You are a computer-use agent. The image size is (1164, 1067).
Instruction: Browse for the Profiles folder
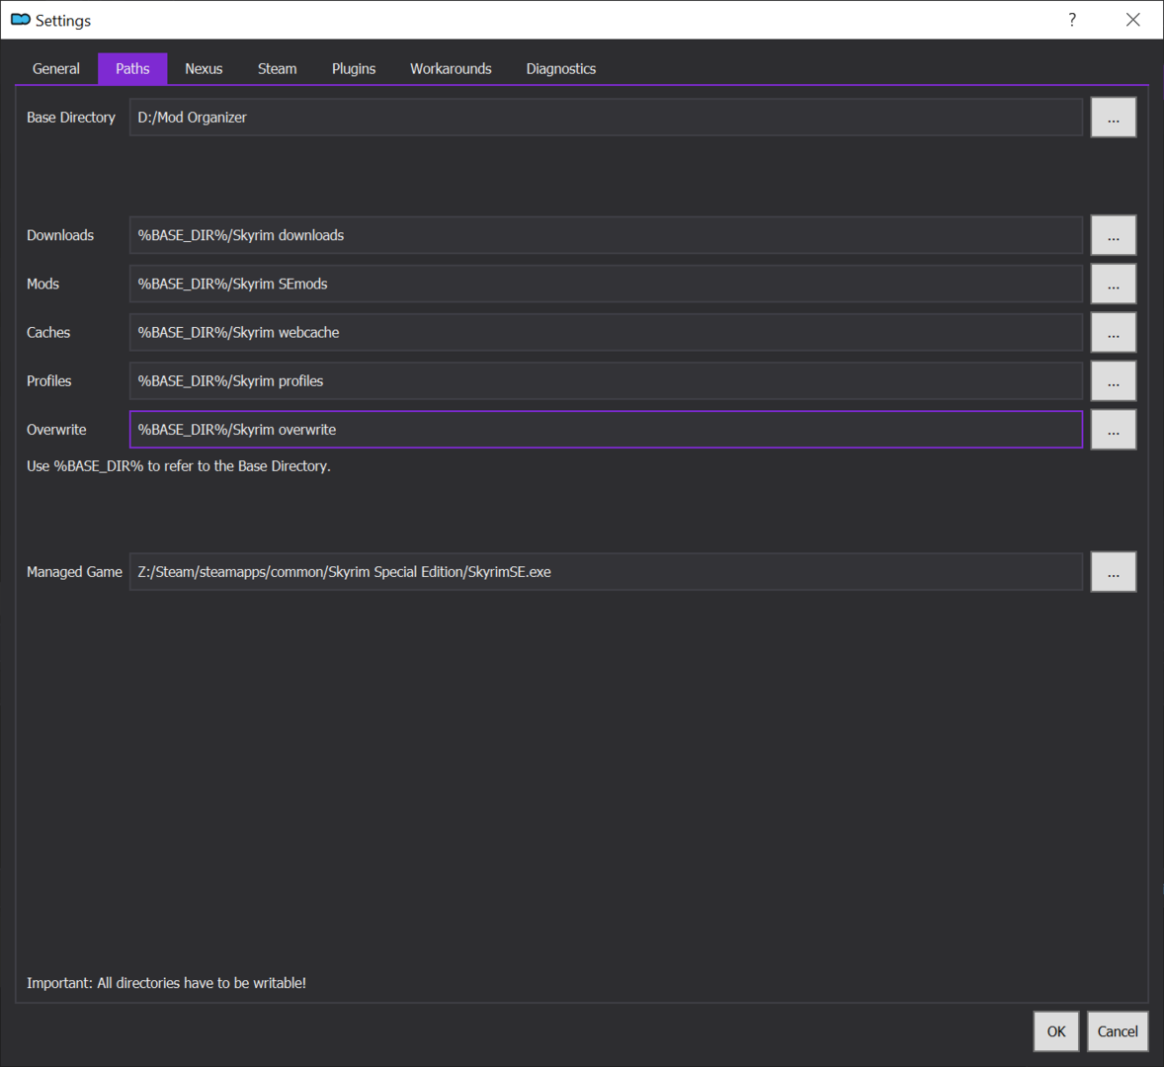point(1113,380)
